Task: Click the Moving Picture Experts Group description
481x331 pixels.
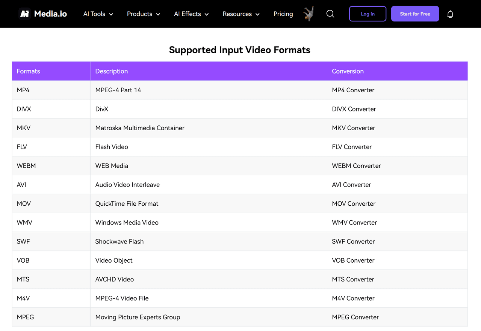Action: [138, 317]
